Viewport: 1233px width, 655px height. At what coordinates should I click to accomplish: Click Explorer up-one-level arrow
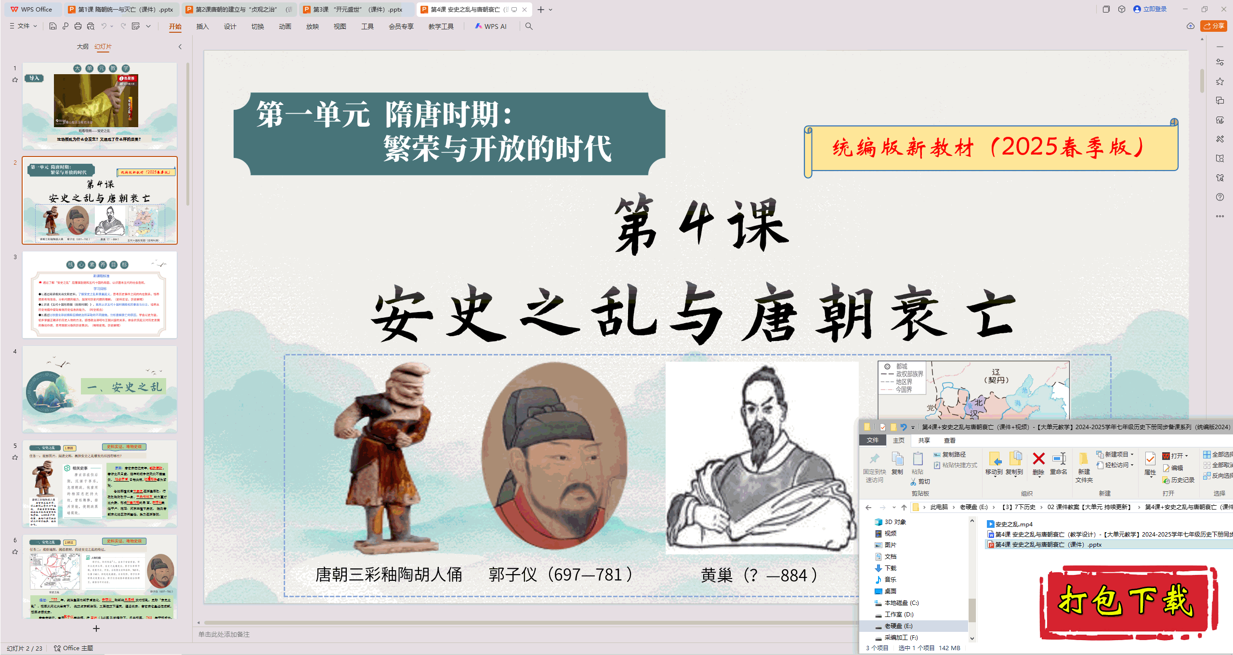tap(904, 507)
